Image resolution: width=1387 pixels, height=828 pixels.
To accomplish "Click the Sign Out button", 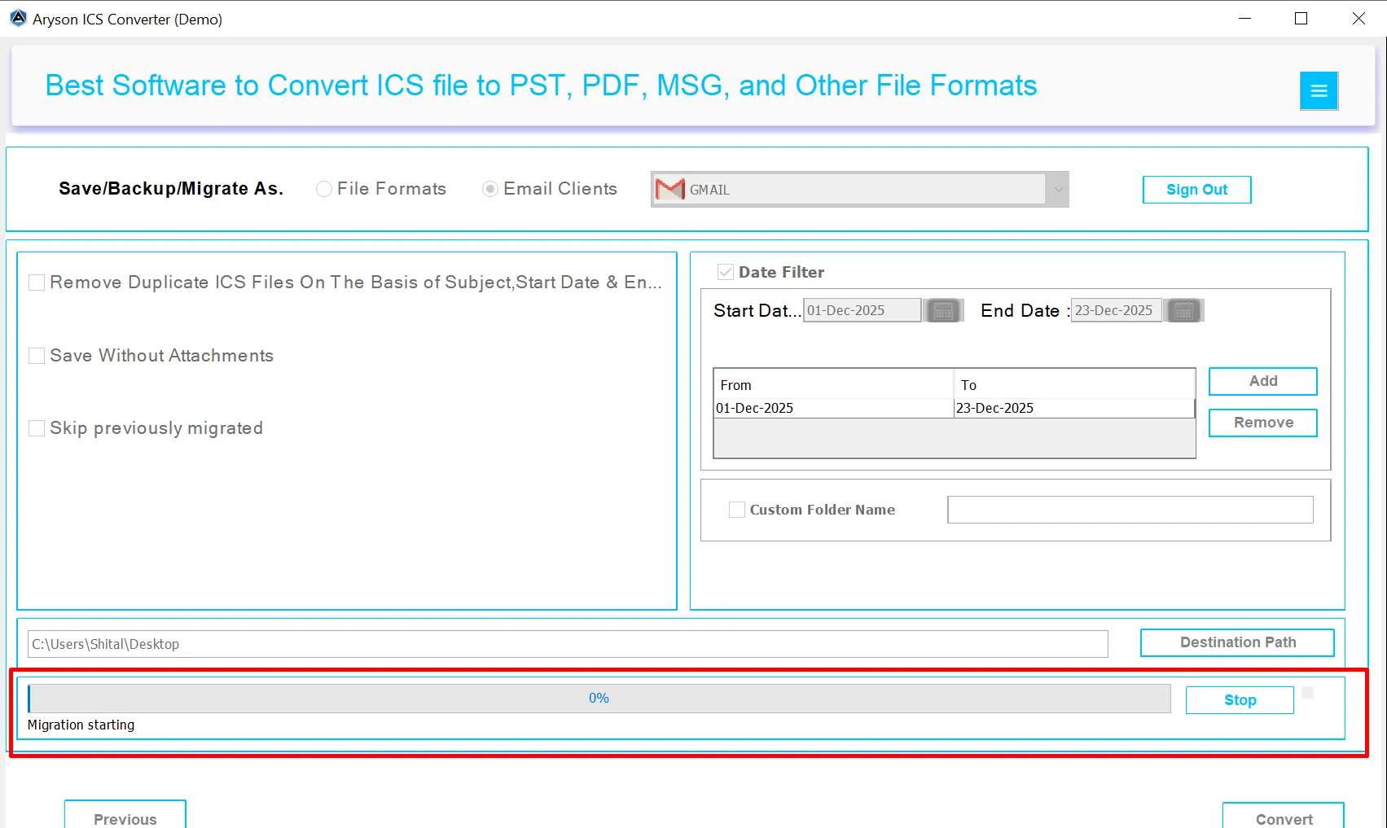I will 1196,189.
